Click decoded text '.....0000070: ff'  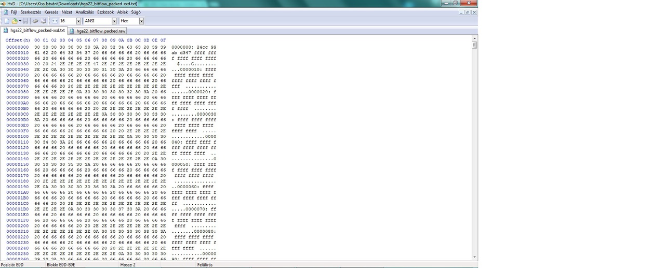coord(194,209)
